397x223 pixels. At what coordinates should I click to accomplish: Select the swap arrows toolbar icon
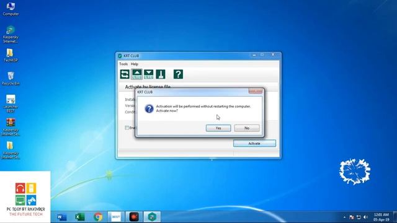[x=125, y=74]
